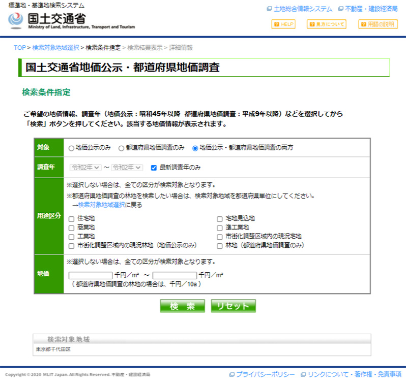Select 地価公示のみ radio button

click(71, 148)
